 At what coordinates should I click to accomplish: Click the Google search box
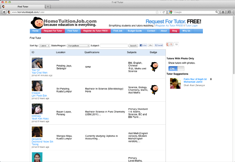pyautogui.click(x=194, y=12)
